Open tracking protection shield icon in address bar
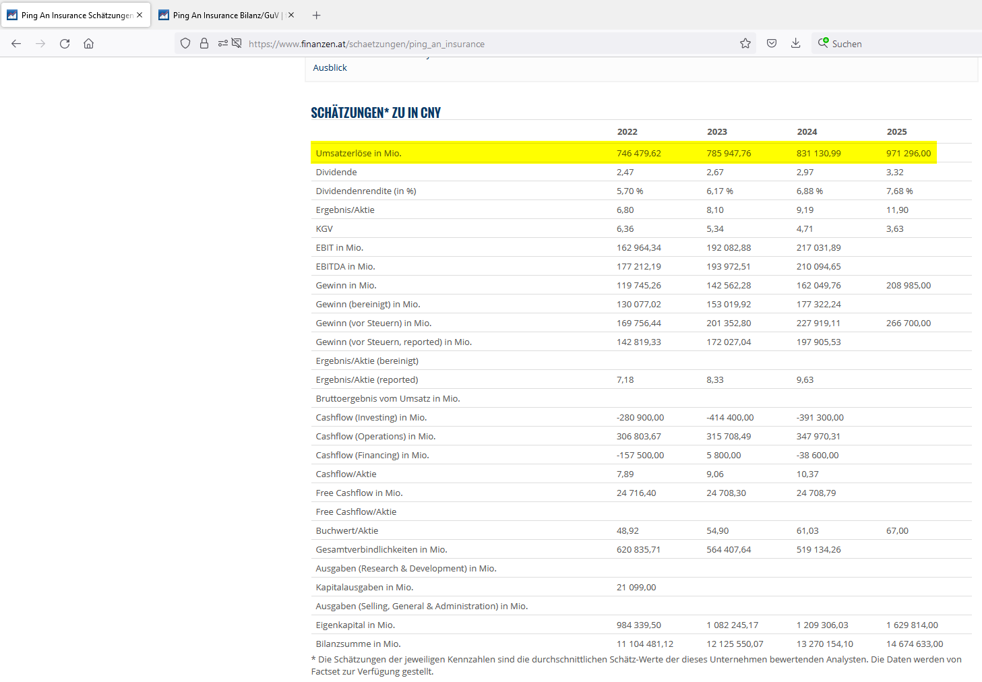Screen dimensions: 982x682 tap(185, 44)
